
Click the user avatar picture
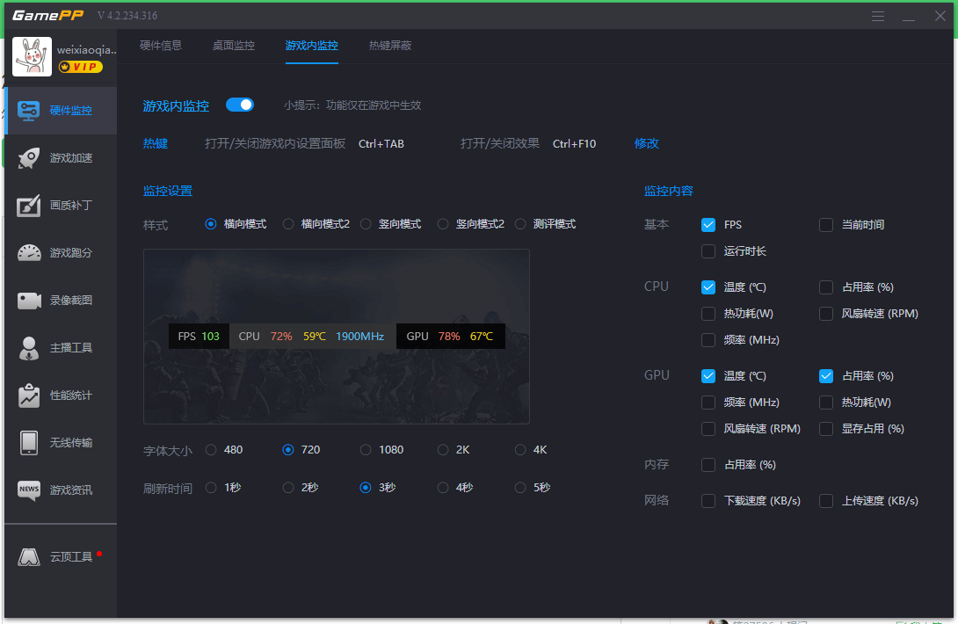tap(33, 56)
